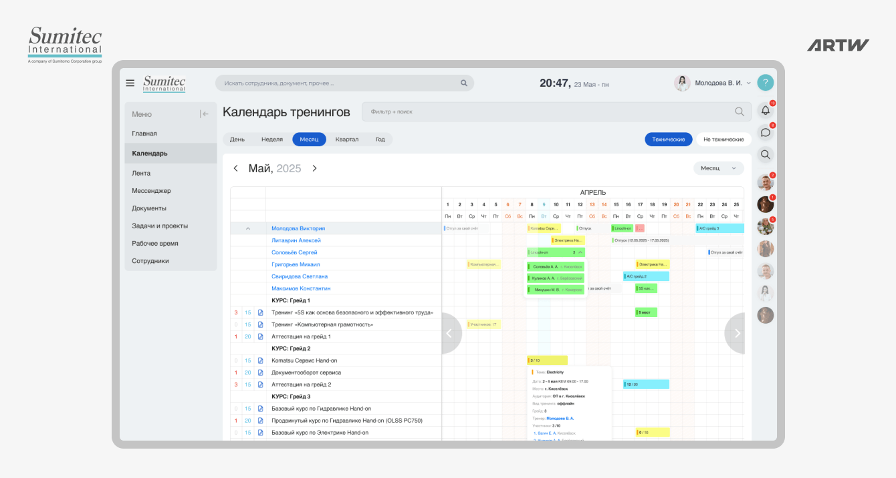Screen dimensions: 896x478
Task: Open trainer link Молодова В. А. in popup
Action: (560, 418)
